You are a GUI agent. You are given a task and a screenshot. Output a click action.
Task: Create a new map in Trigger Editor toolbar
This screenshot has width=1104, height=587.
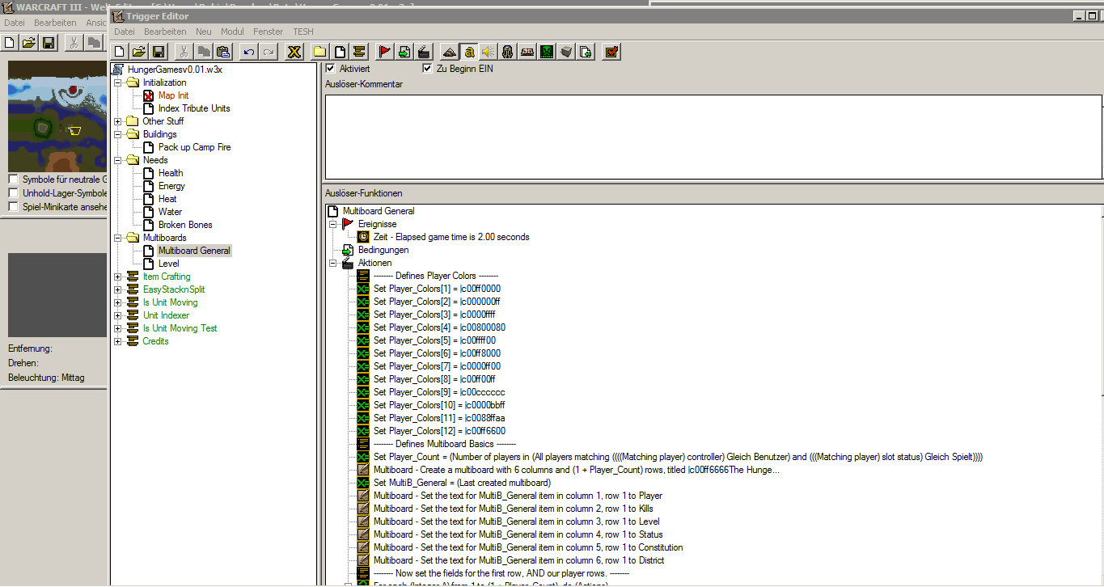click(x=120, y=52)
